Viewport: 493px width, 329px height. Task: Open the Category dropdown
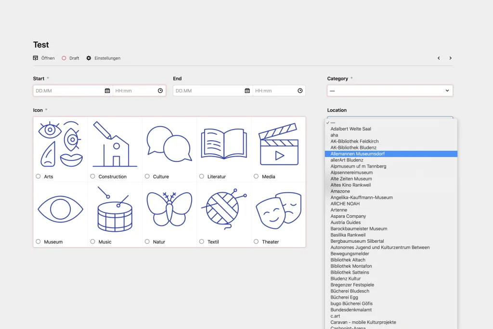[389, 91]
